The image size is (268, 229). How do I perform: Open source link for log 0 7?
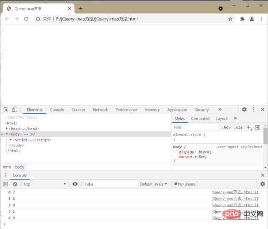[x=235, y=192]
